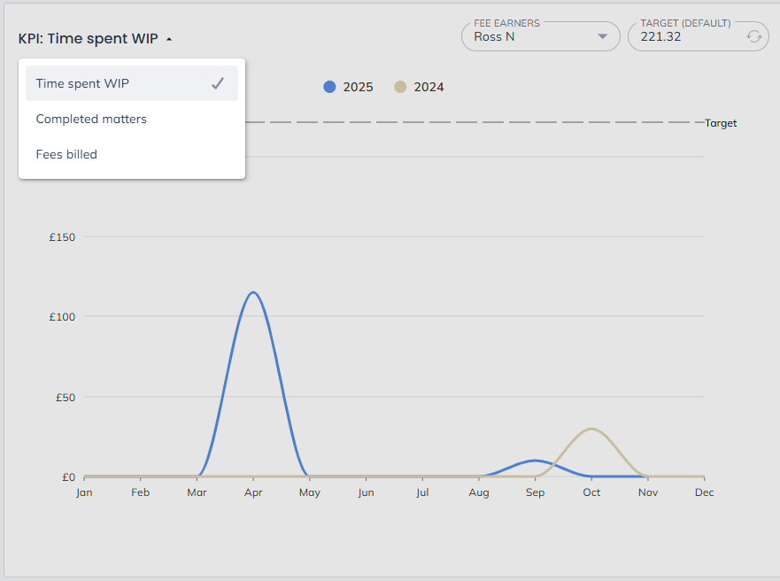The height and width of the screenshot is (581, 780).
Task: Focus the Target value field showing 221.32
Action: coord(682,37)
